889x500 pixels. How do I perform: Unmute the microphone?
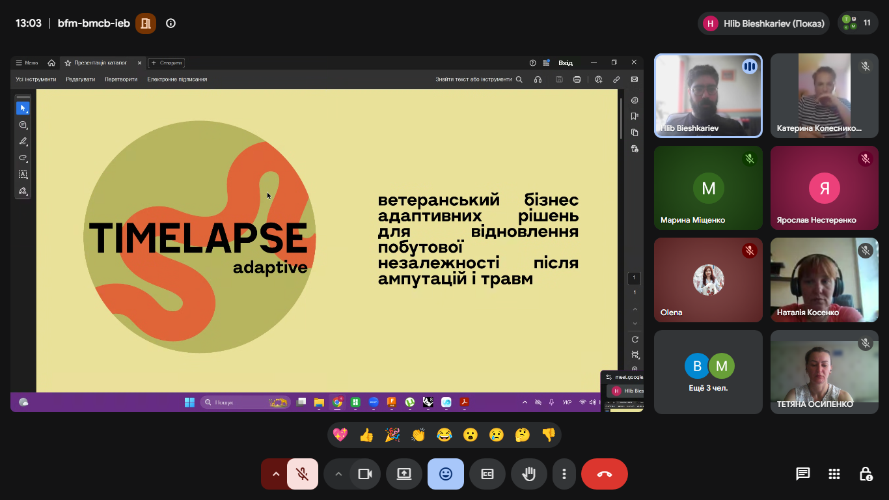click(x=302, y=474)
